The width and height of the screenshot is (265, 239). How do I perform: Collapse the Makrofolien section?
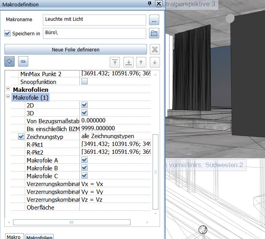coord(8,89)
